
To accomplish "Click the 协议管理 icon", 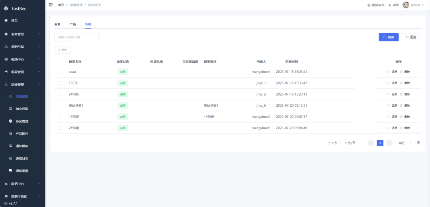I will pos(10,121).
